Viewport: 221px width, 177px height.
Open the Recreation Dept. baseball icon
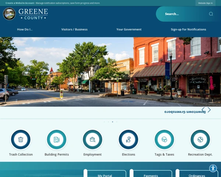pos(200,139)
